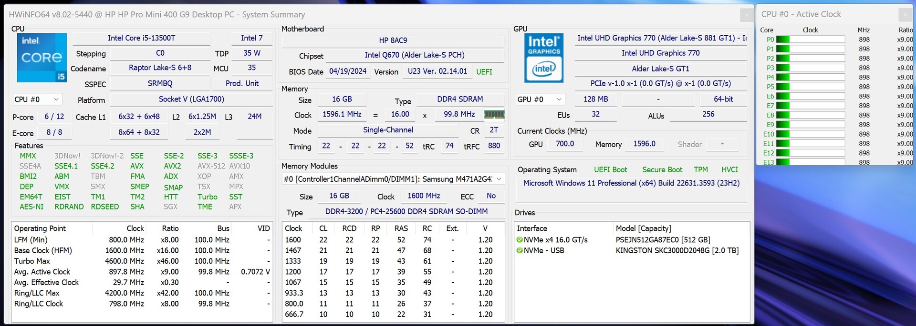This screenshot has height=326, width=916.
Task: Select the PSEJN512GA87EC0 drive row
Action: [631, 240]
